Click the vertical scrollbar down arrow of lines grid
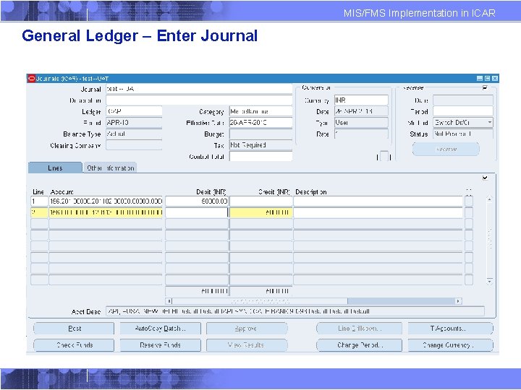521x390 pixels. click(489, 282)
